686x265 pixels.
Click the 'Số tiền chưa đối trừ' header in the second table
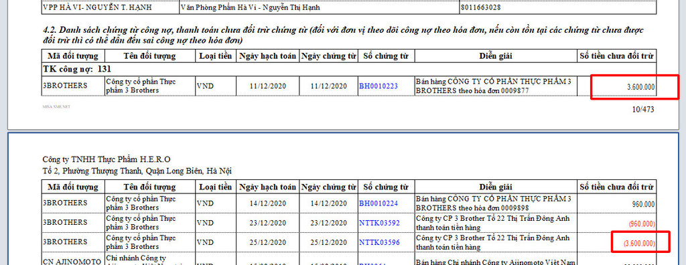[x=617, y=187]
